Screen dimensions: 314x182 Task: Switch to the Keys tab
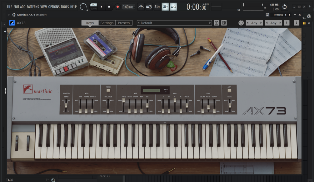coord(90,23)
